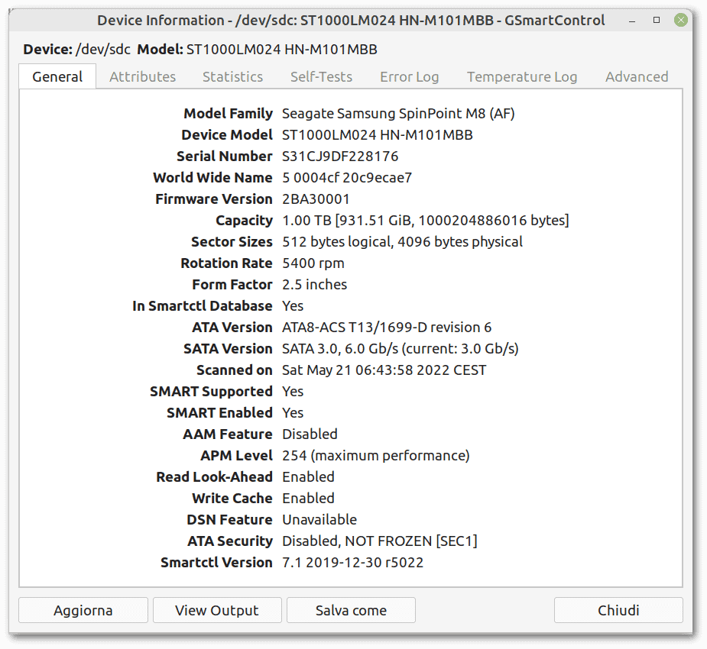Click Salva come to save the report

click(x=351, y=610)
